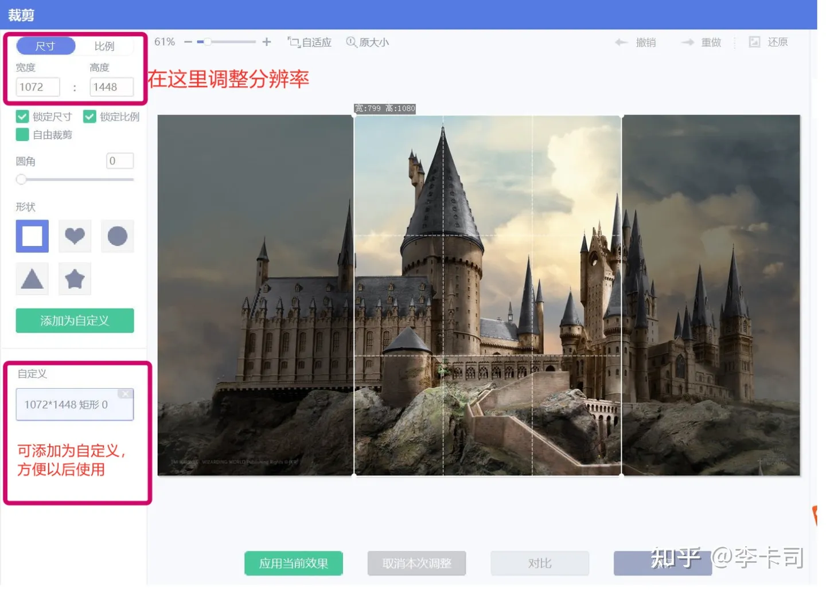826x591 pixels.
Task: Click the zoom out minus icon
Action: tap(188, 42)
